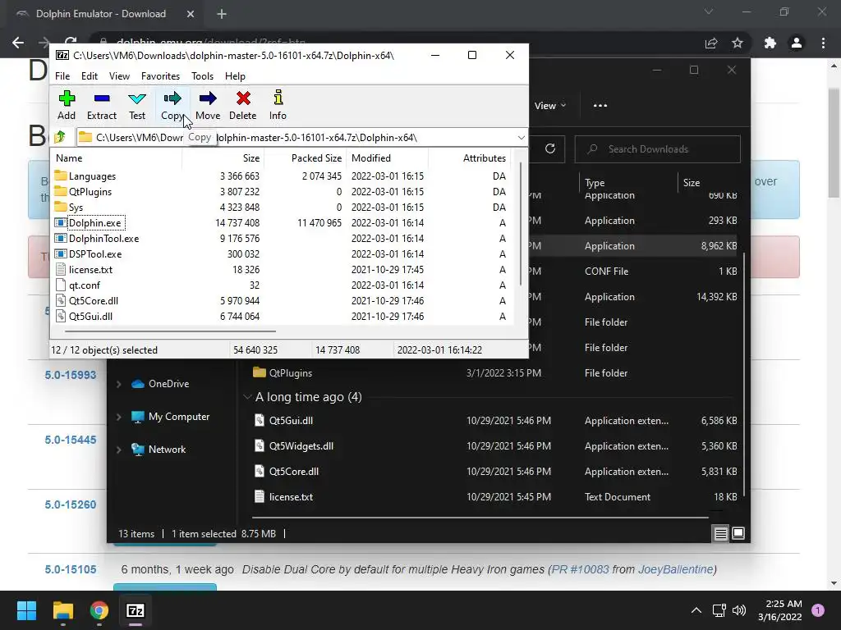Open the JoeyBallentine author link
Image resolution: width=841 pixels, height=630 pixels.
675,569
